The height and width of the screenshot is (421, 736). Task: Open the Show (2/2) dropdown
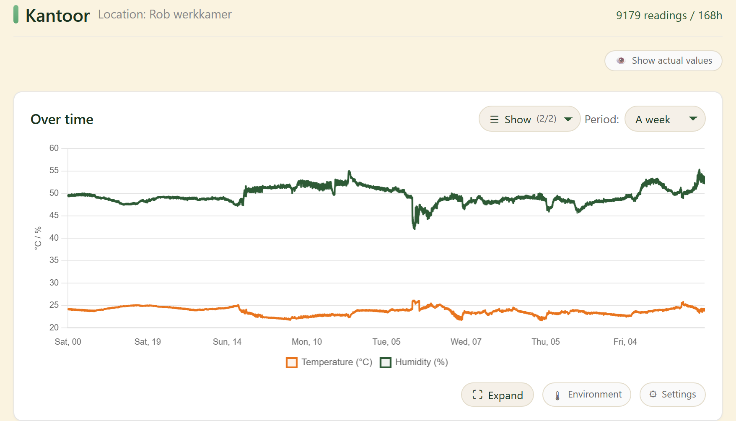[x=529, y=119]
